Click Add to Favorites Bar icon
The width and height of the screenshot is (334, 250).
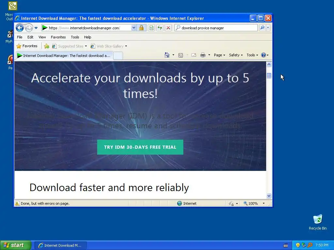pyautogui.click(x=47, y=46)
